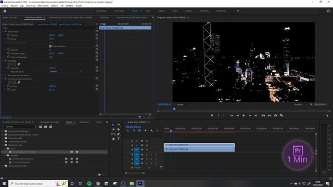Screen dimensions: 333x187
Task: Switch to the Efectos panel tab
Action: (x=69, y=122)
